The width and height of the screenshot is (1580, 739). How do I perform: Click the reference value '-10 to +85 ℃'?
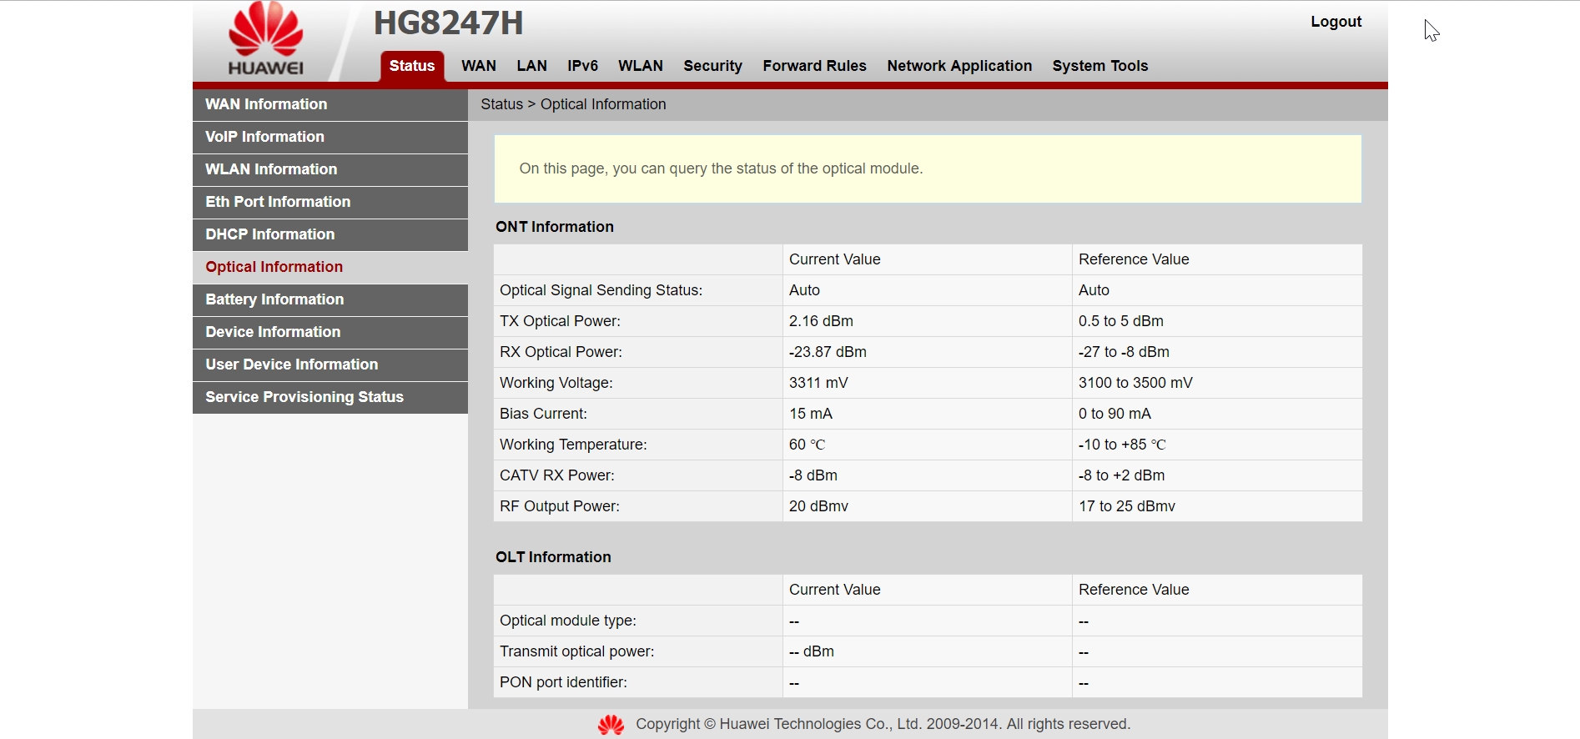tap(1122, 445)
